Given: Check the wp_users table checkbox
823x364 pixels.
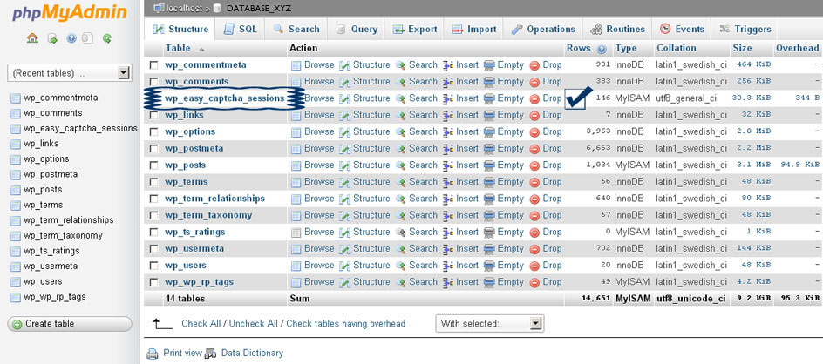Looking at the screenshot, I should click(153, 266).
